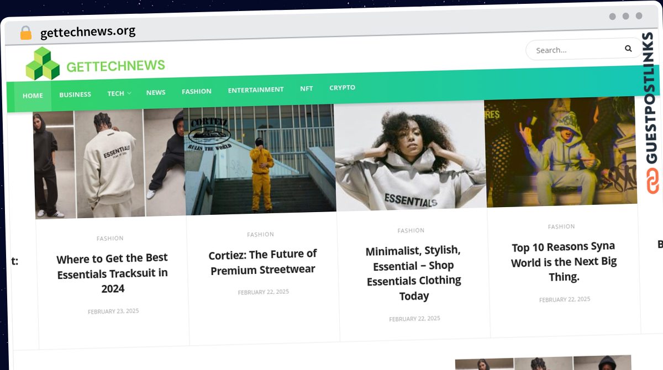Click the padlock icon beside the URL
663x370 pixels.
[x=26, y=33]
